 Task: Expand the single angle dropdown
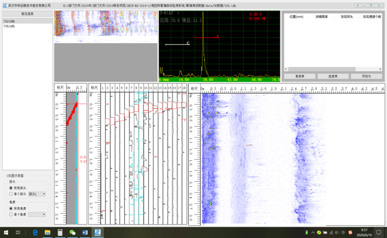[38, 214]
